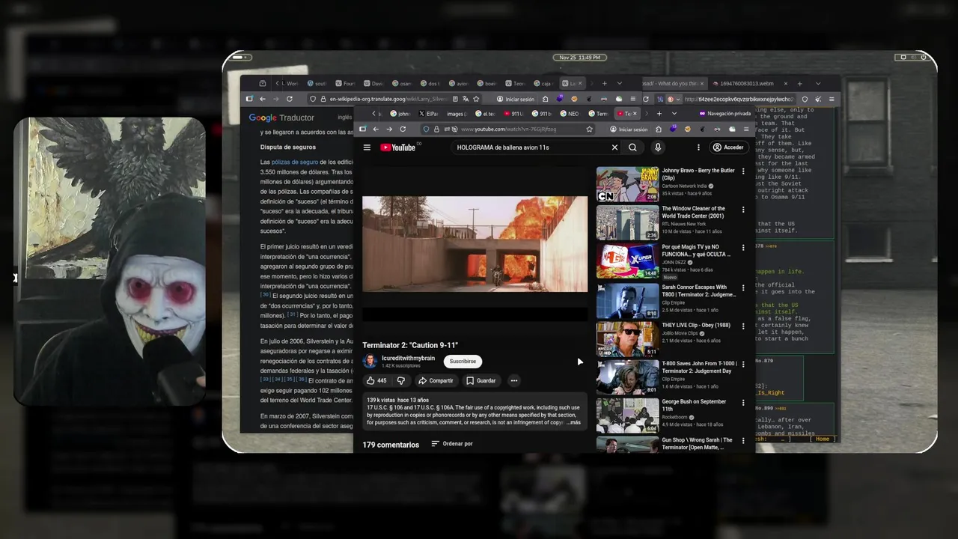This screenshot has width=958, height=539.
Task: Open options for George Bush on September 11th
Action: pyautogui.click(x=743, y=403)
